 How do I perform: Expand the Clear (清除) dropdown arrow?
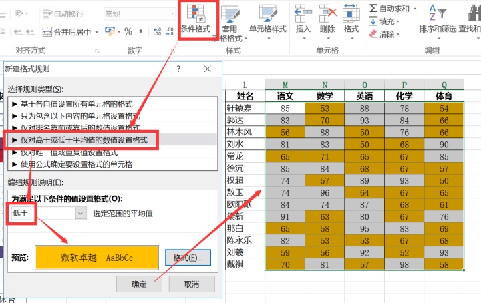click(x=398, y=34)
